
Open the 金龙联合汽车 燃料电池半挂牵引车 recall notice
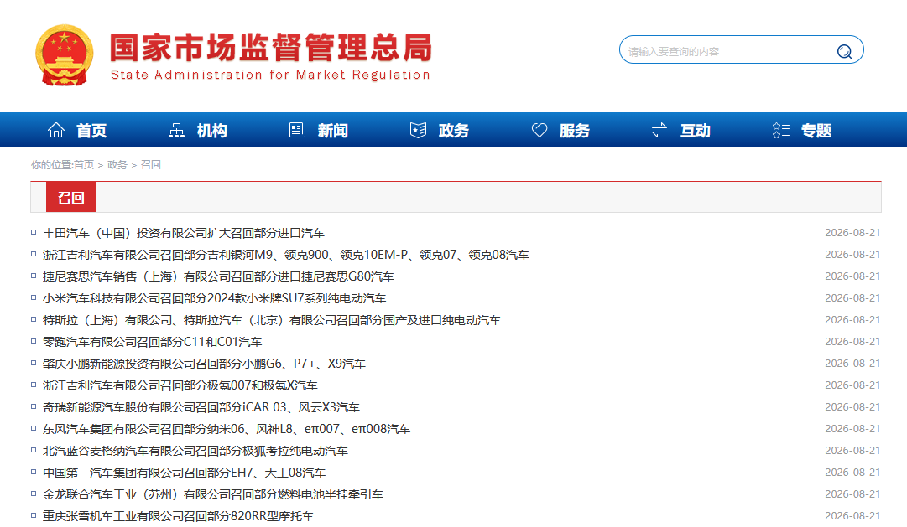pyautogui.click(x=213, y=494)
